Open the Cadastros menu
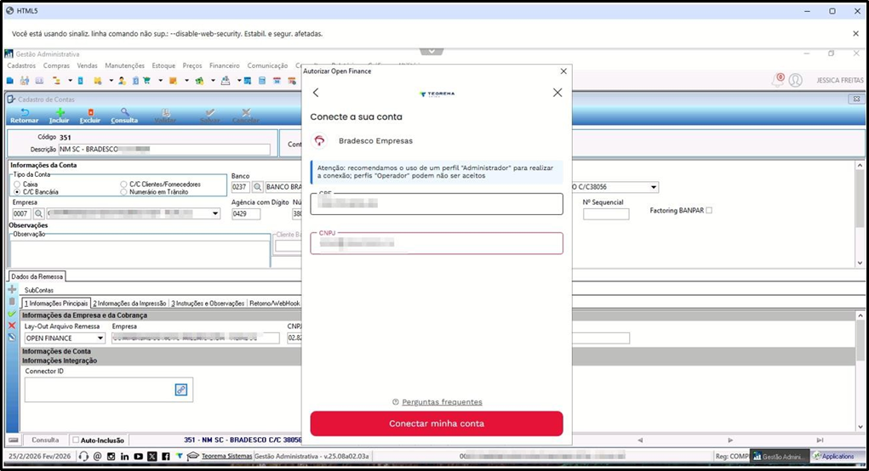The width and height of the screenshot is (869, 471). coord(21,65)
